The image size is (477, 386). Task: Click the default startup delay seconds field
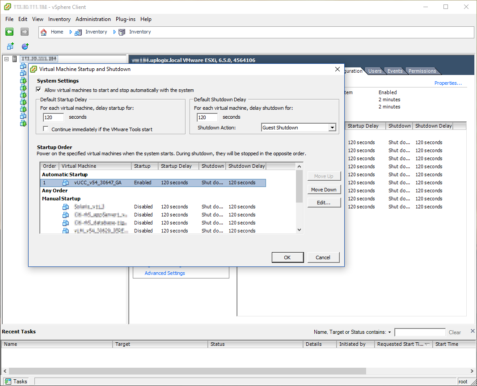click(53, 117)
